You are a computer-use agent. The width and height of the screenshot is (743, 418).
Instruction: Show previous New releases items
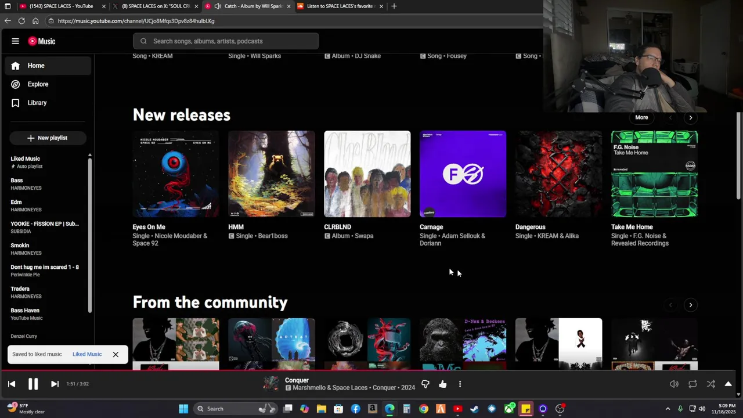tap(670, 118)
